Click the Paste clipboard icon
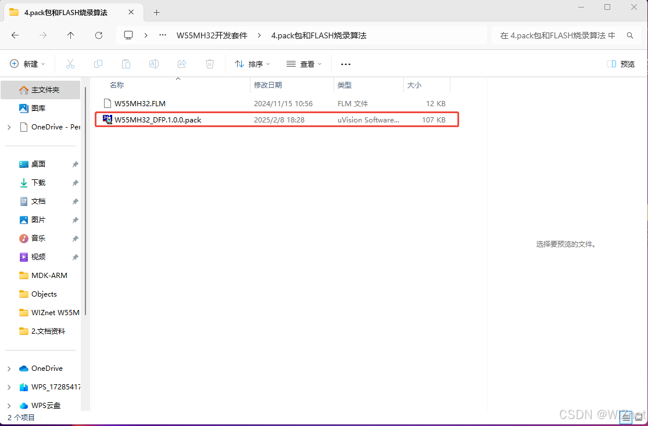This screenshot has width=648, height=426. click(126, 64)
